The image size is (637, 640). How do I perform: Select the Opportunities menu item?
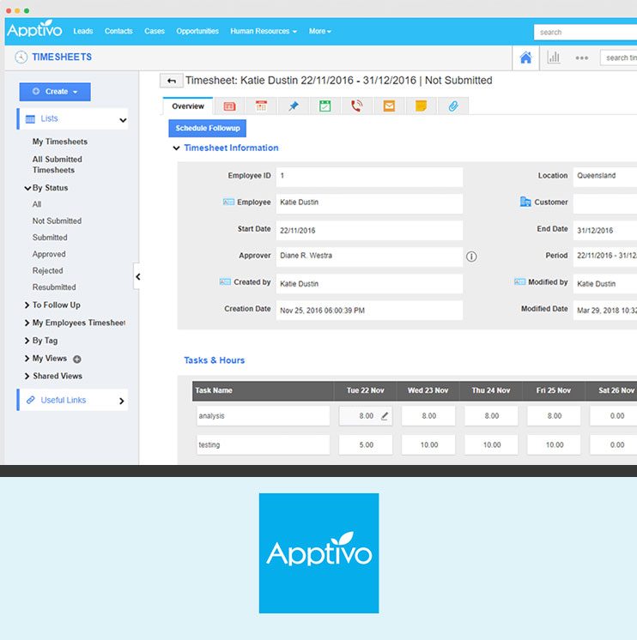[x=197, y=32]
